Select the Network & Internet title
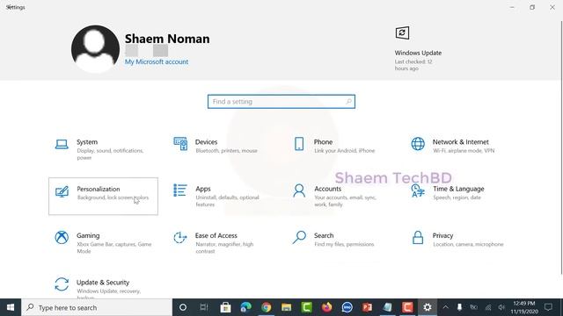Image resolution: width=563 pixels, height=316 pixels. (461, 142)
